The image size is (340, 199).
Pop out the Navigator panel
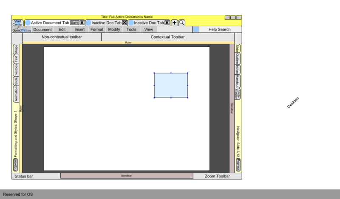(238, 165)
